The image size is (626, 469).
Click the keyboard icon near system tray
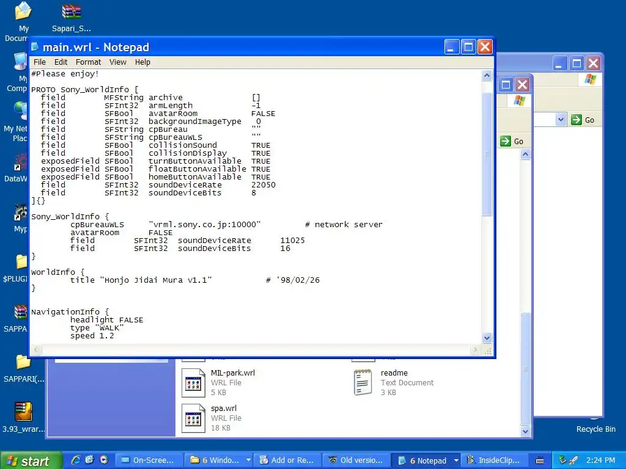tap(540, 460)
